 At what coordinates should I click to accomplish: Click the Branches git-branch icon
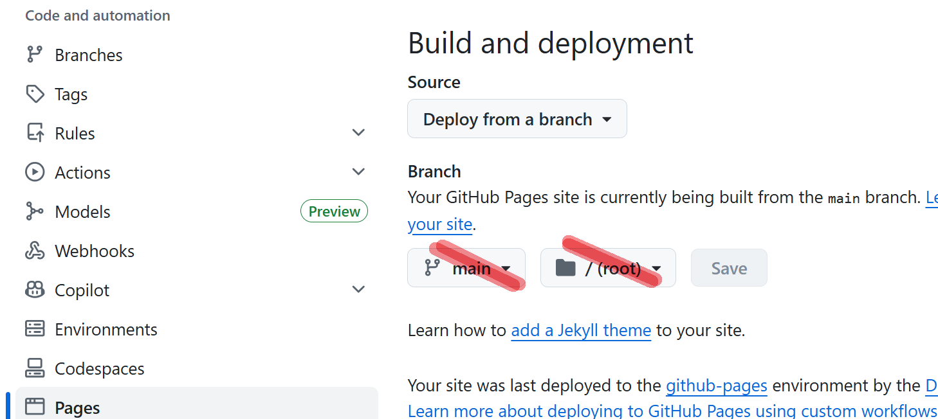click(x=35, y=55)
